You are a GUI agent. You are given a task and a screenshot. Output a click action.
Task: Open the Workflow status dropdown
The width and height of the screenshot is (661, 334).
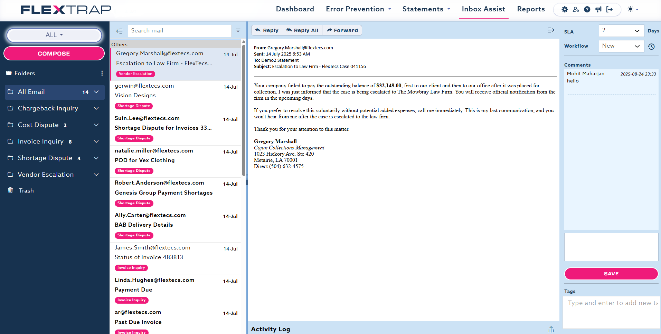click(621, 46)
